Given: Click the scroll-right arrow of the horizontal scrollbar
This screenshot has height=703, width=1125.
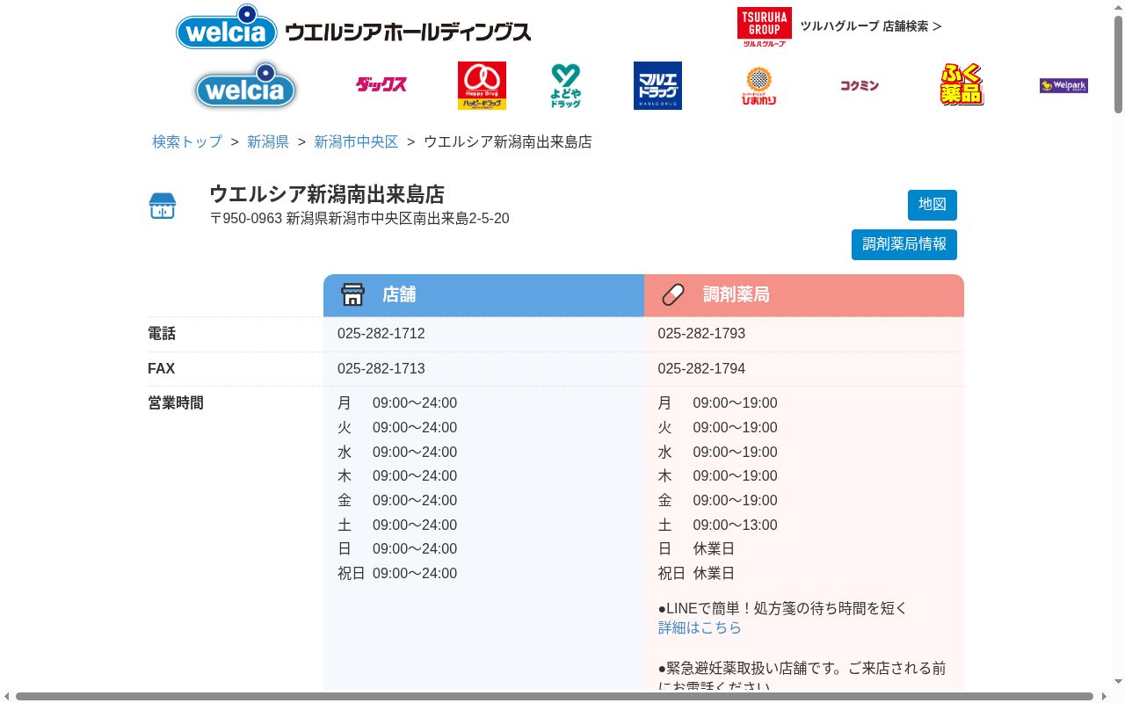Looking at the screenshot, I should tap(1103, 697).
